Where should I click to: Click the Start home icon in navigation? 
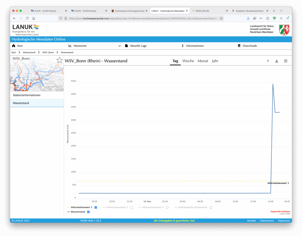click(x=14, y=46)
